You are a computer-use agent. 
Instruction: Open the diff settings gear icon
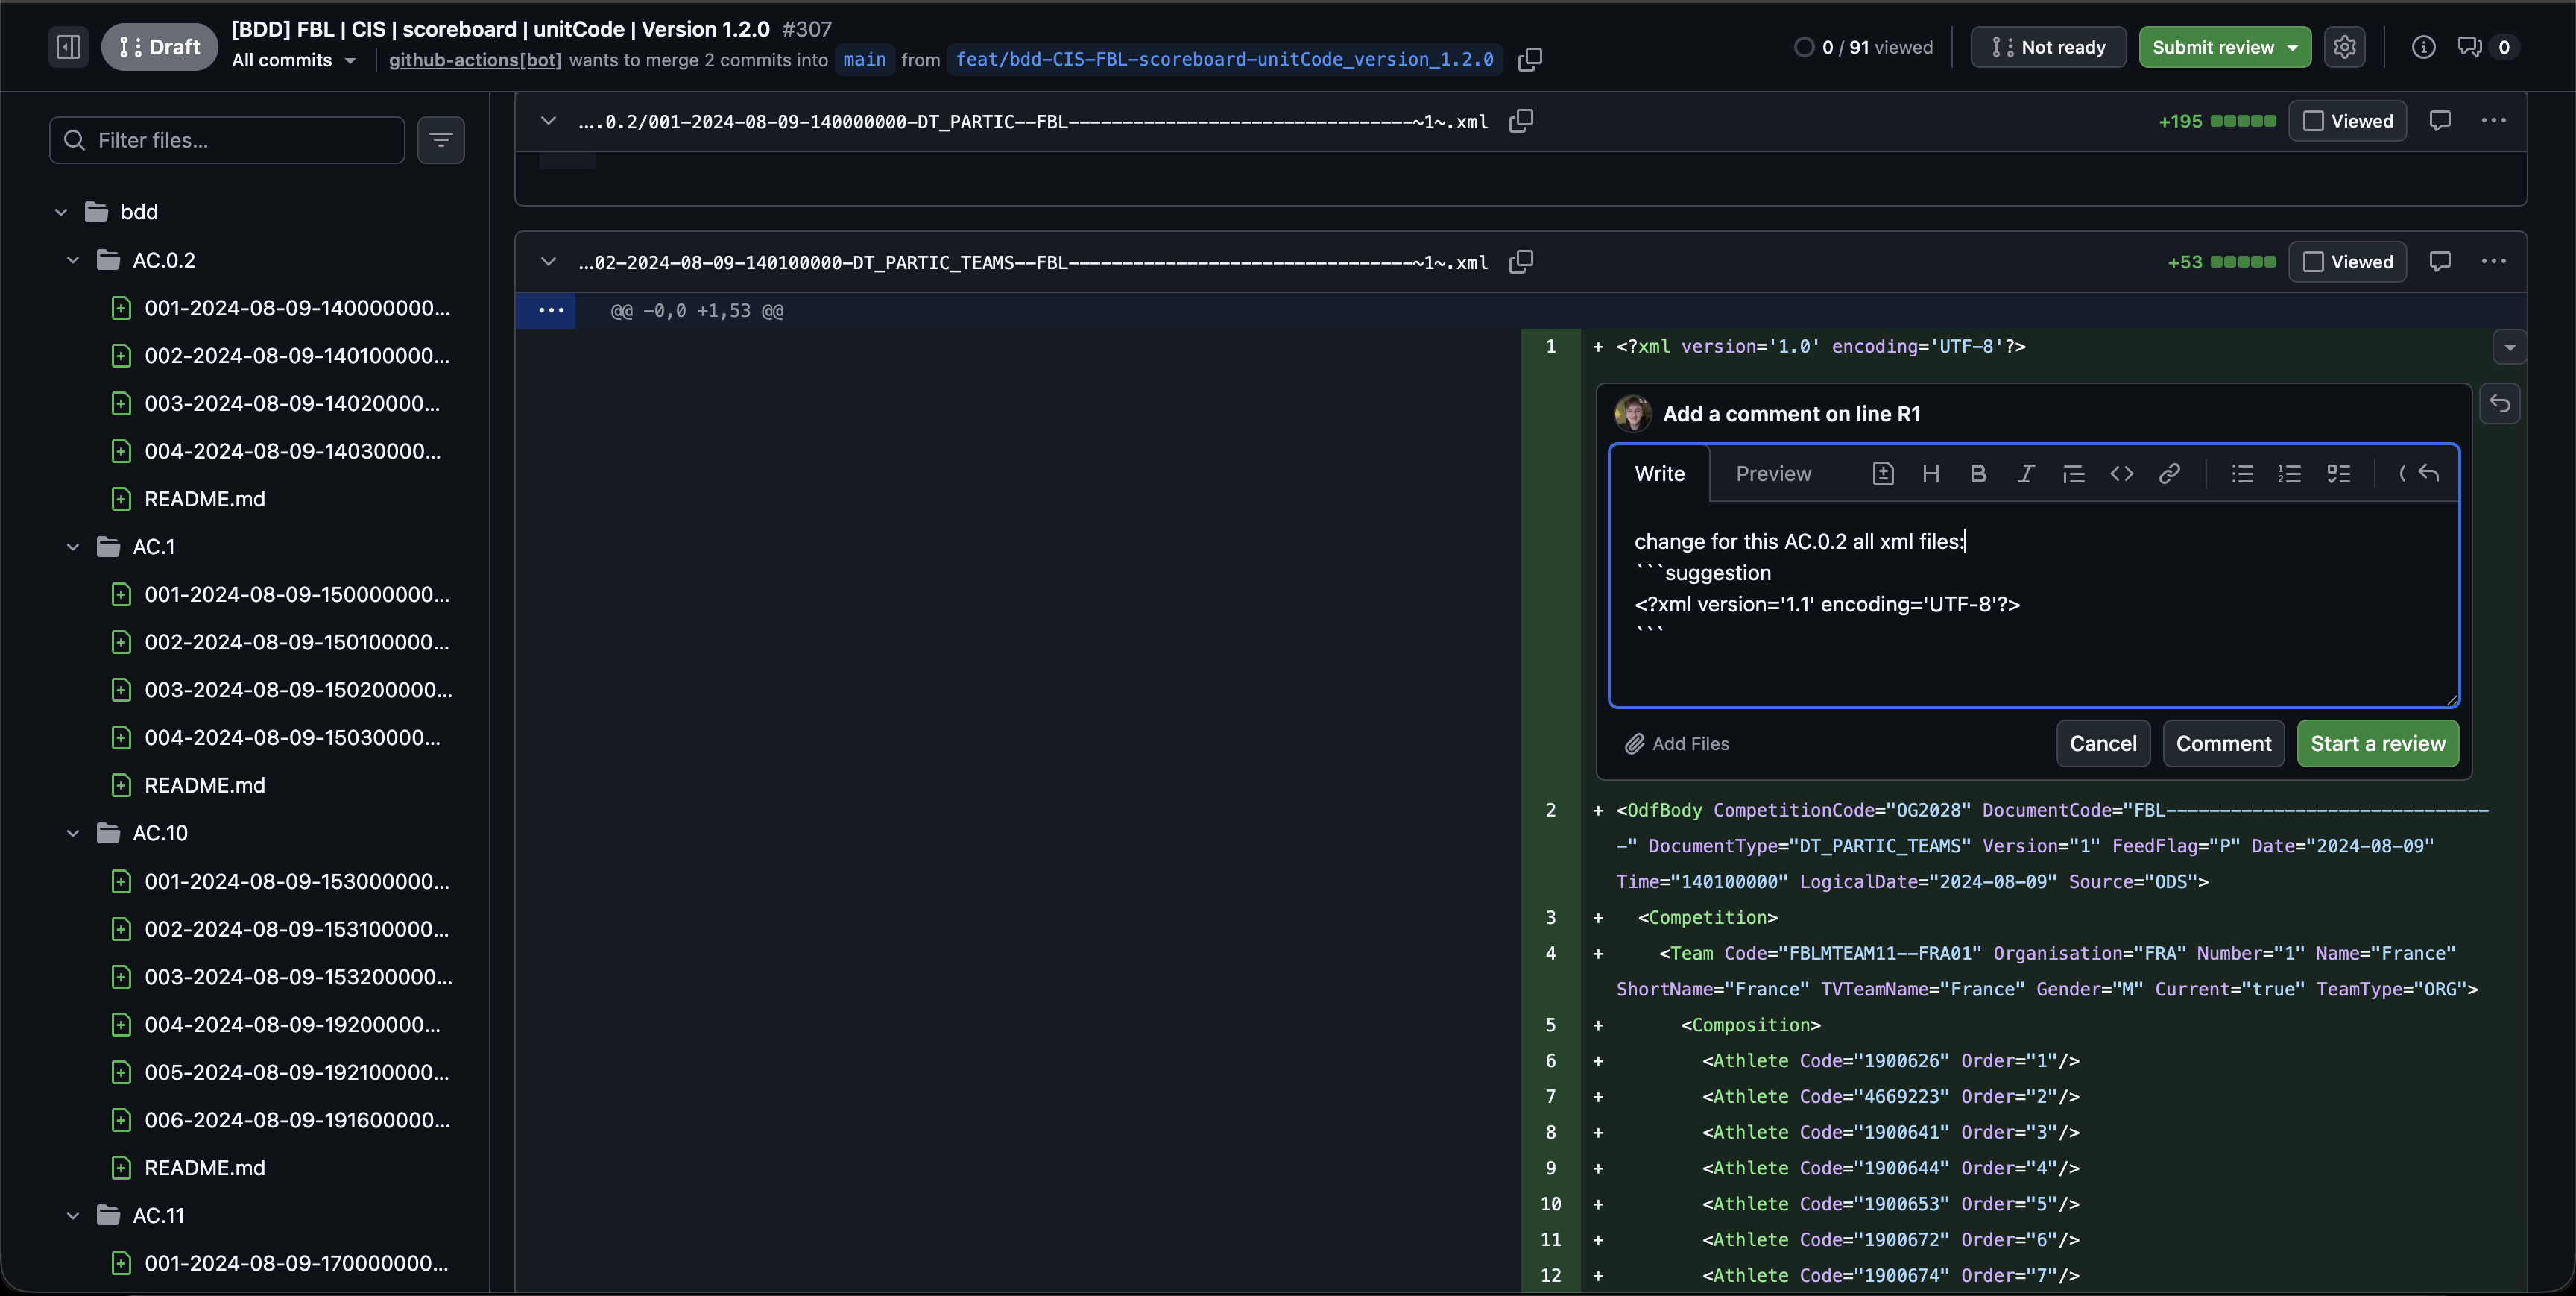tap(2344, 46)
